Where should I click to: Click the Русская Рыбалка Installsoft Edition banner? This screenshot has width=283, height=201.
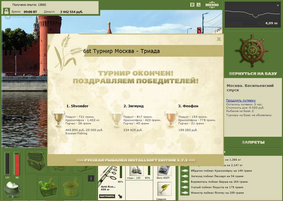[136, 160]
